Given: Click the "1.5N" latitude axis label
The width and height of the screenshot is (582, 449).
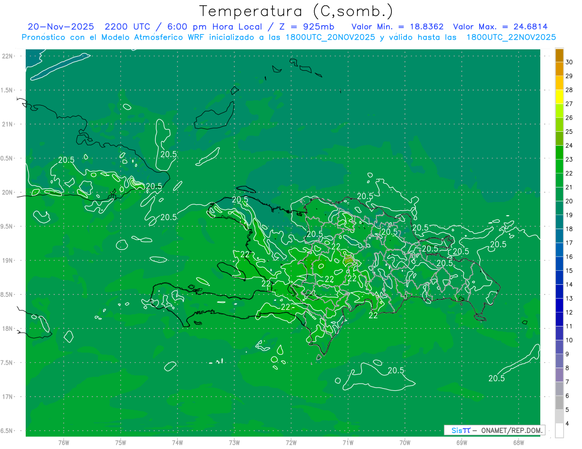Looking at the screenshot, I should pos(6,90).
